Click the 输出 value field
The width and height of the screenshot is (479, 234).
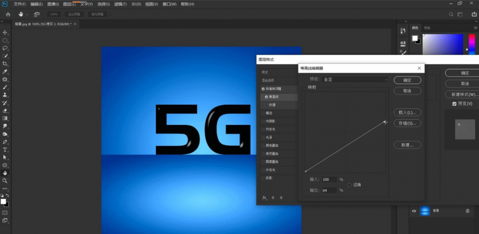click(329, 190)
